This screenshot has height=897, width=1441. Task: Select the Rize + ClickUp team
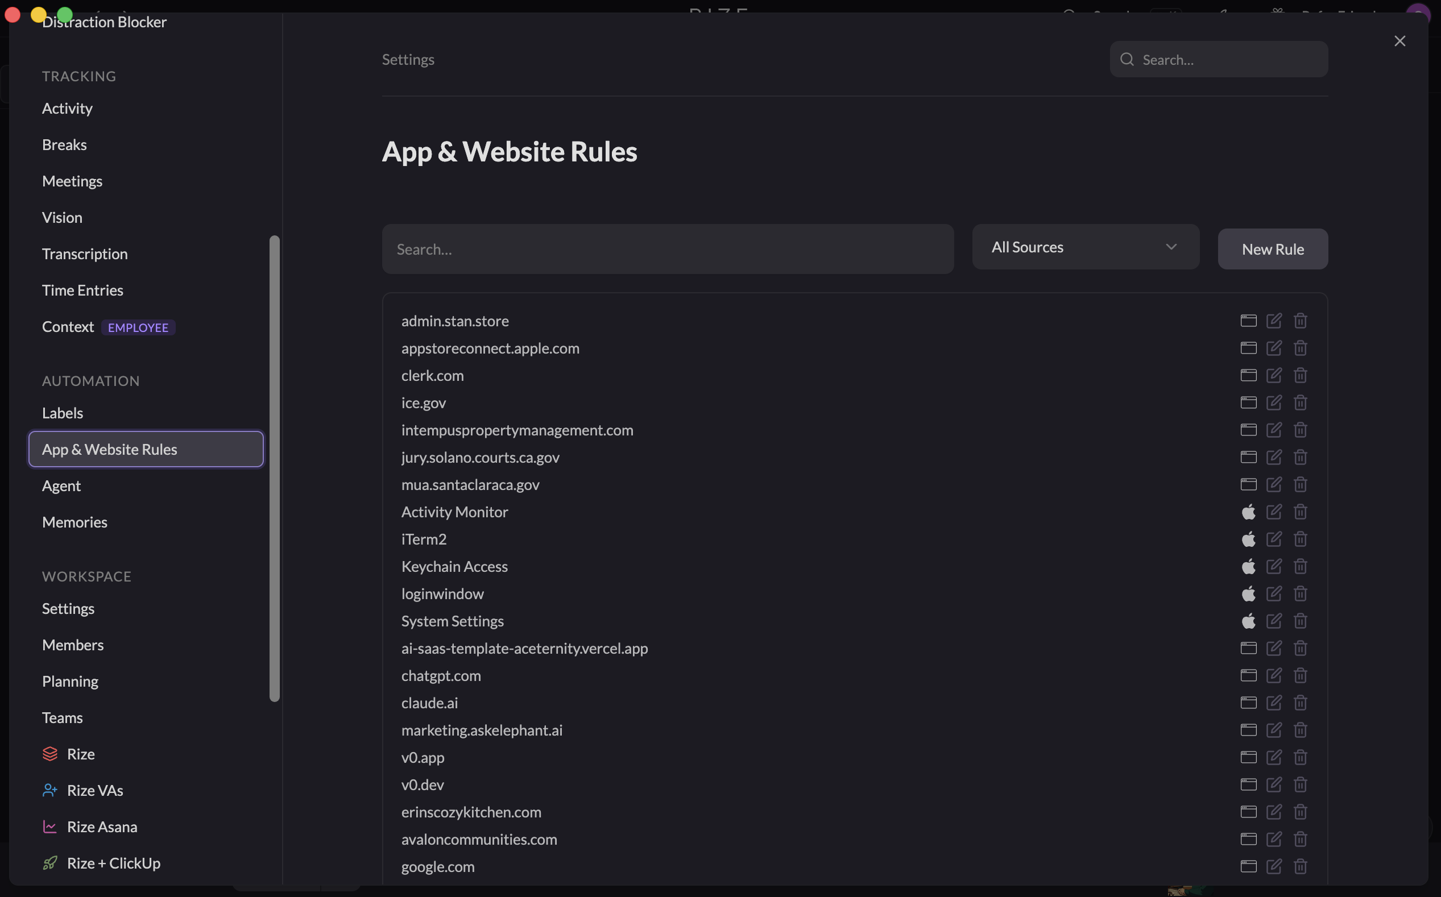[101, 864]
